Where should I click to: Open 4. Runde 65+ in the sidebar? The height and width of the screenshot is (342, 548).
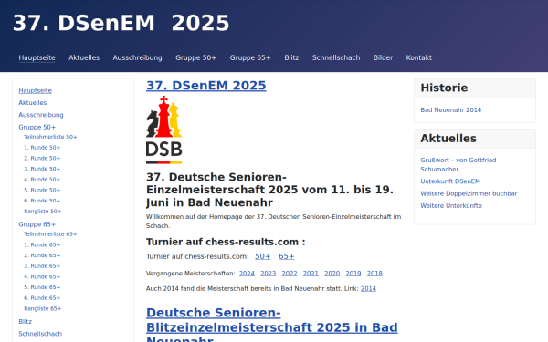click(42, 276)
